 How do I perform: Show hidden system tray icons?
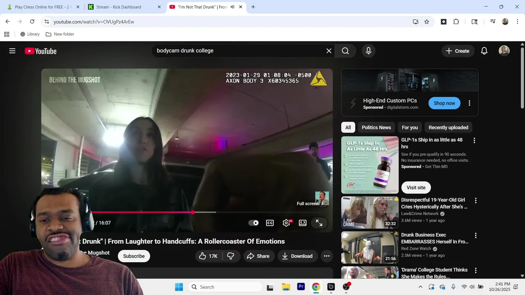coord(420,287)
